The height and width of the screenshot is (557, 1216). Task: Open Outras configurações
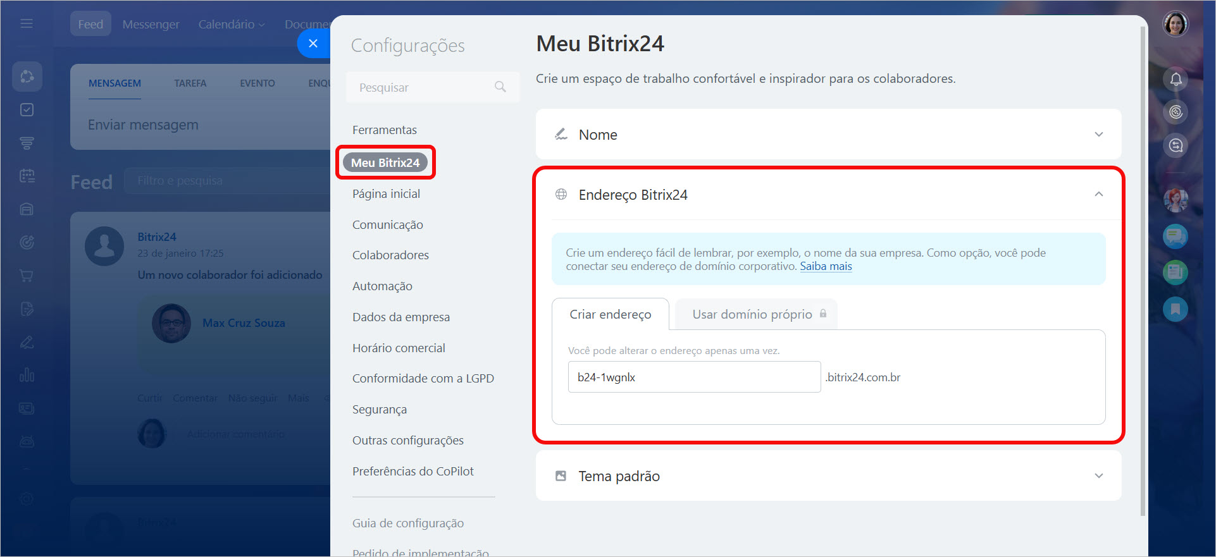tap(408, 440)
